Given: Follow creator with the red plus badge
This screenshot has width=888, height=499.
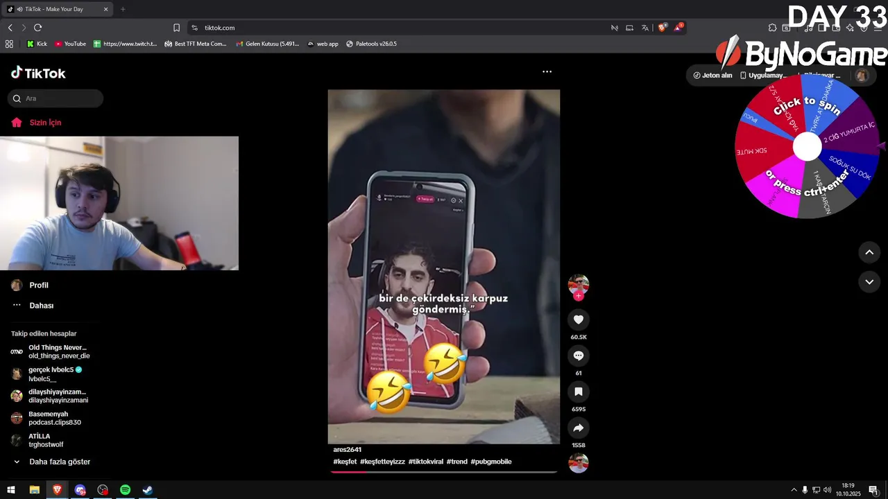Looking at the screenshot, I should [579, 296].
